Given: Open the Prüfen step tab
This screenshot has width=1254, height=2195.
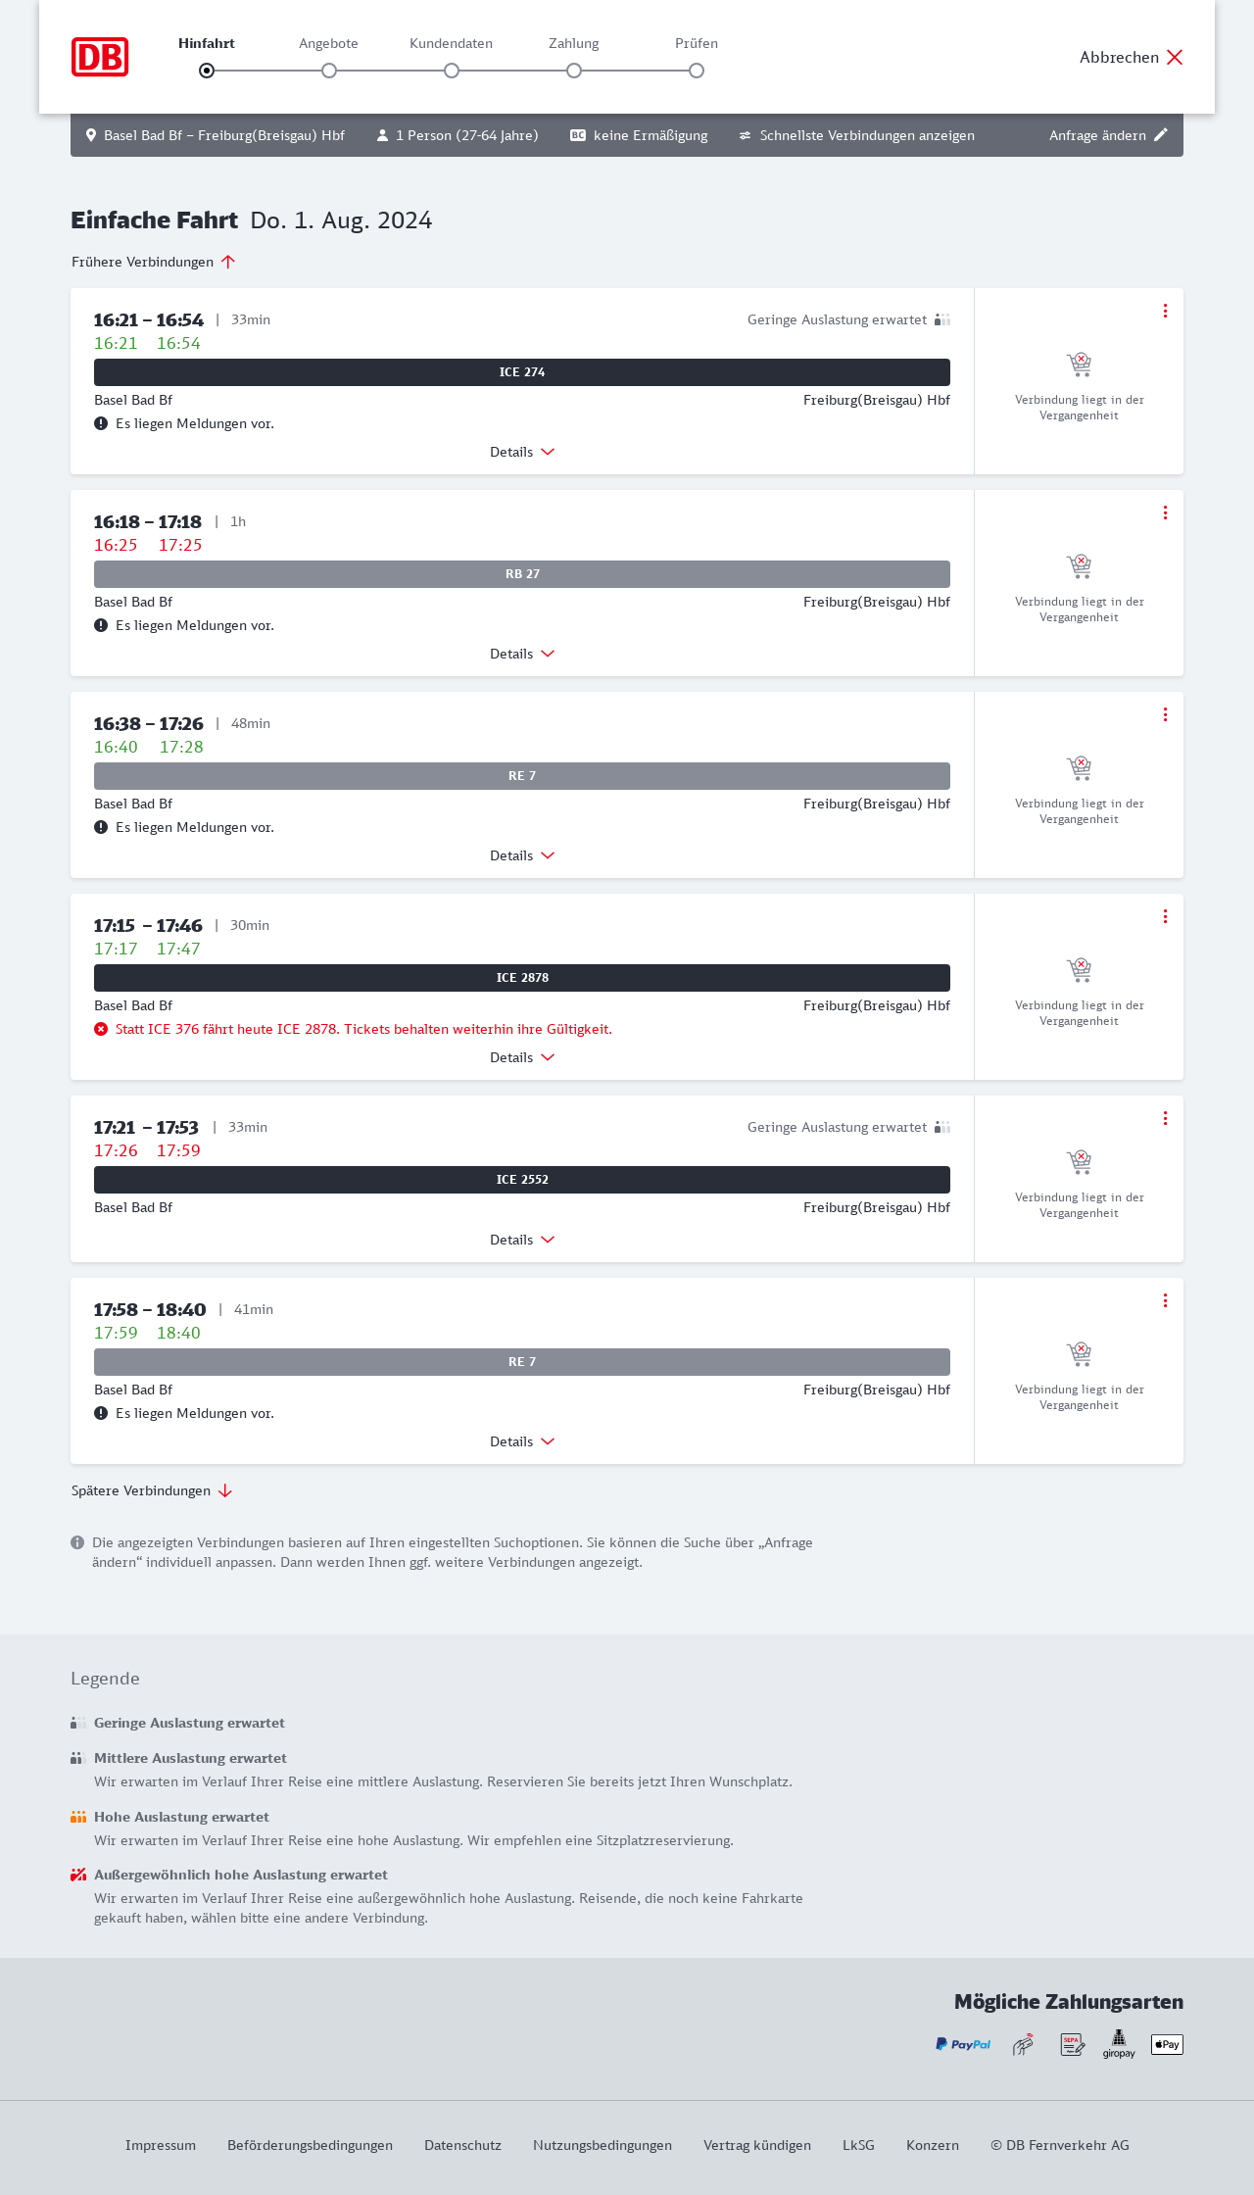Looking at the screenshot, I should pyautogui.click(x=697, y=44).
